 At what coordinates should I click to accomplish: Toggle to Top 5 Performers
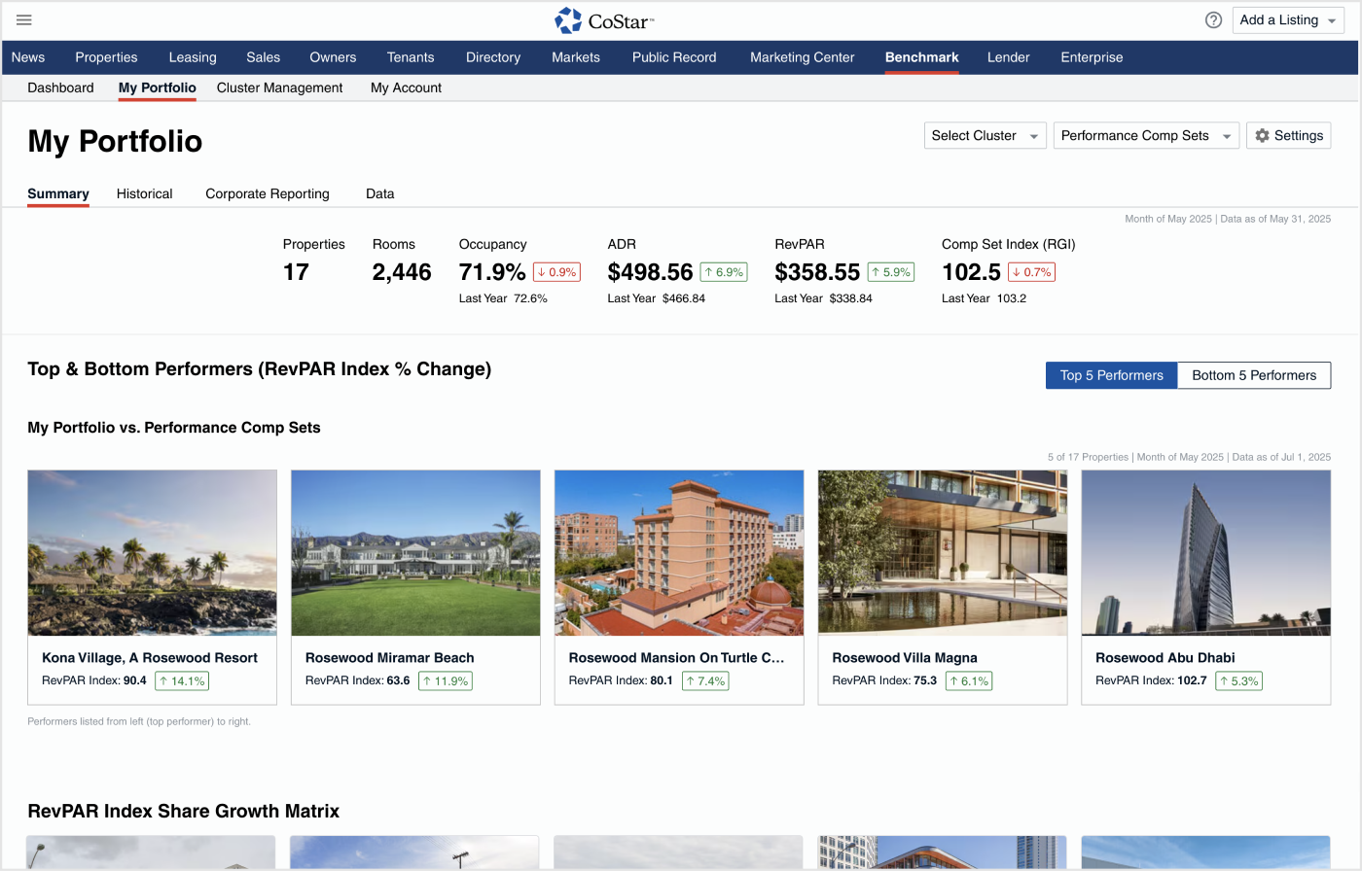1111,375
